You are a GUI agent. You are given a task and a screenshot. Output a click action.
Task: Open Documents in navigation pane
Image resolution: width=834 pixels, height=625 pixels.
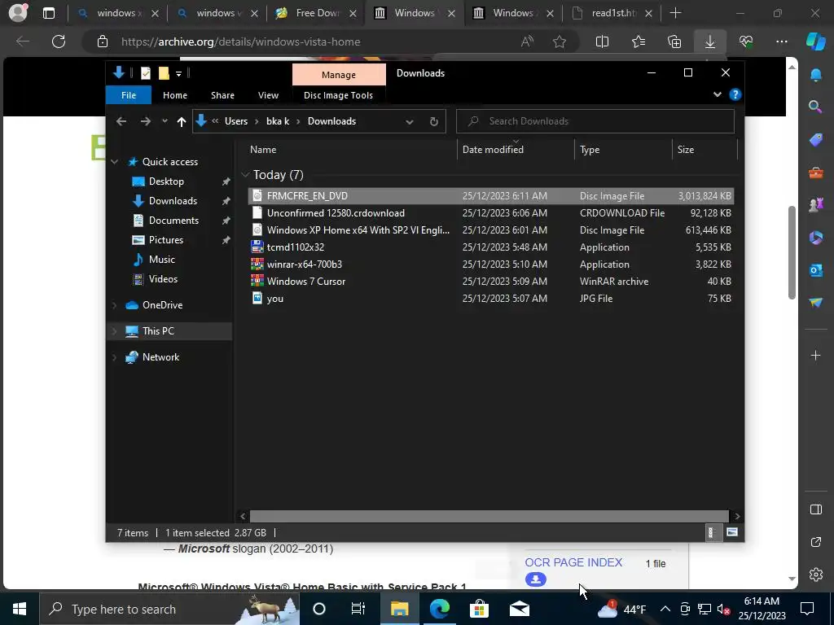pos(173,221)
